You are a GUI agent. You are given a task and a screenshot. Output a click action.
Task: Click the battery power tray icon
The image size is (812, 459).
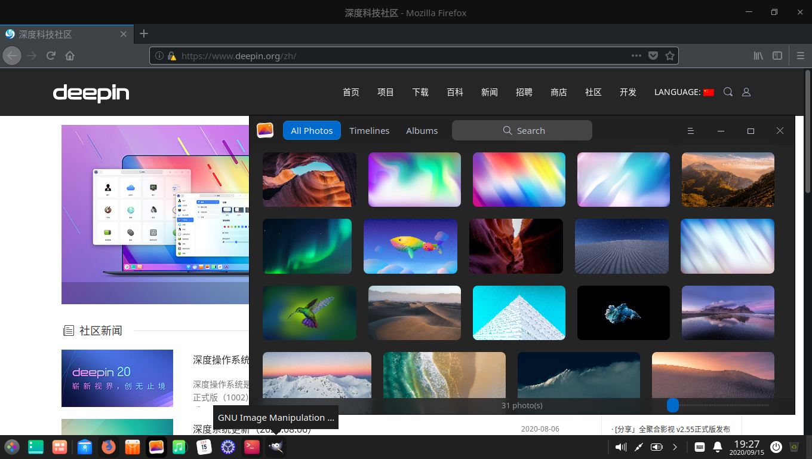pos(657,446)
